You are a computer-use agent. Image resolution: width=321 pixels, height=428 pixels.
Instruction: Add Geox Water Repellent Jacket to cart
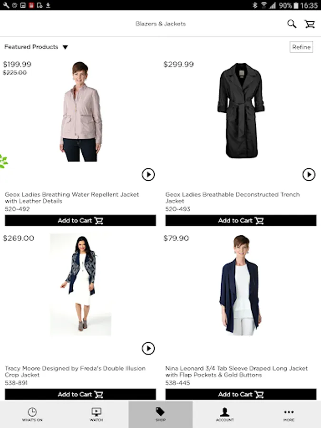coord(80,220)
